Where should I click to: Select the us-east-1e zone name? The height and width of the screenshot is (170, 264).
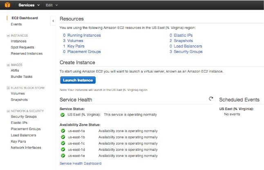76,156
